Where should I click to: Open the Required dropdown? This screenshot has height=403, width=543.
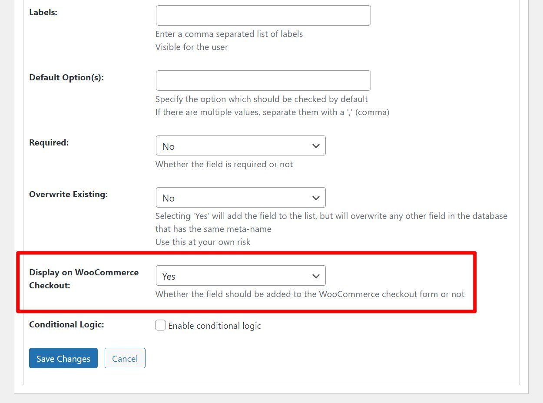(x=241, y=146)
